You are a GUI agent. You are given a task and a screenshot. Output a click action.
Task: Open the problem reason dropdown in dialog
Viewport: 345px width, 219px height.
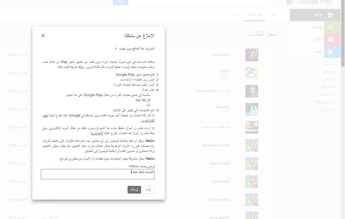coord(135,49)
